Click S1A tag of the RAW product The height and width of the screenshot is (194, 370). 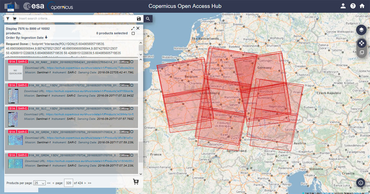point(12,62)
